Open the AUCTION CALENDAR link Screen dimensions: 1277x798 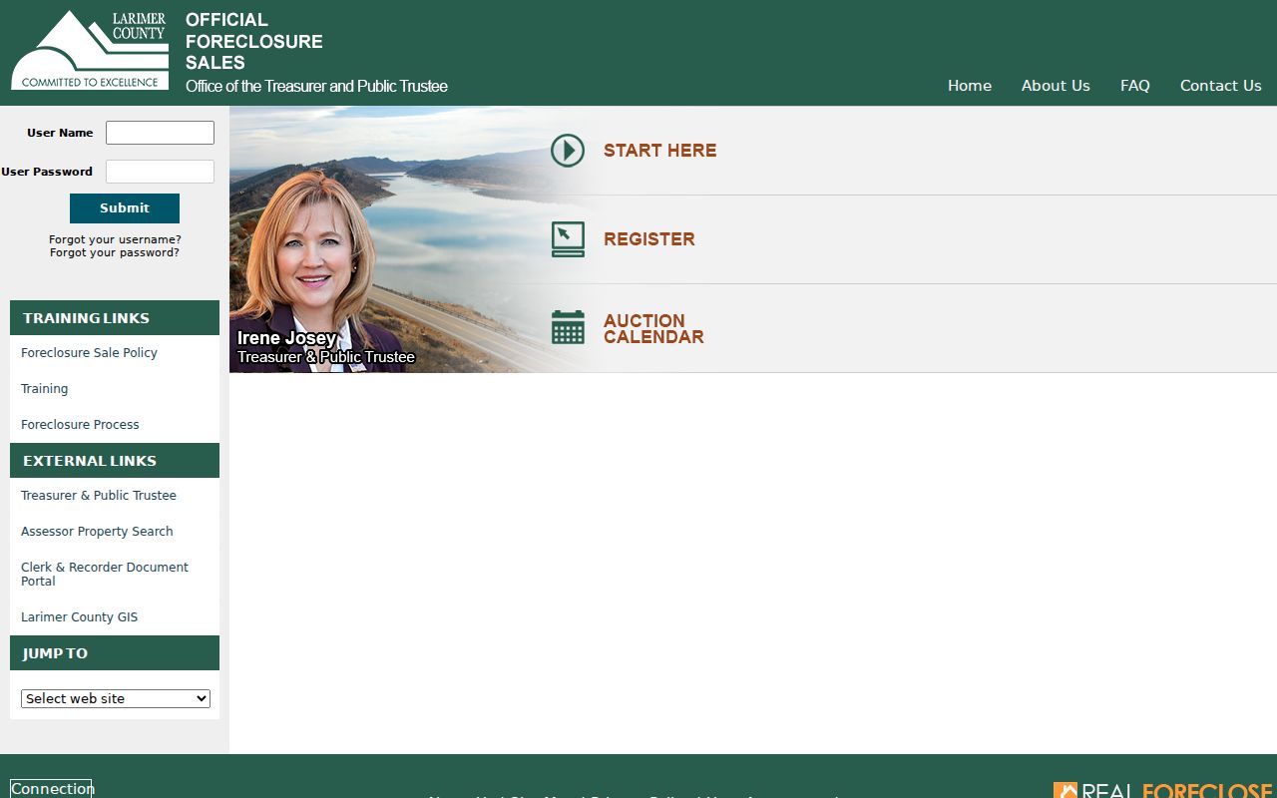[x=653, y=329]
